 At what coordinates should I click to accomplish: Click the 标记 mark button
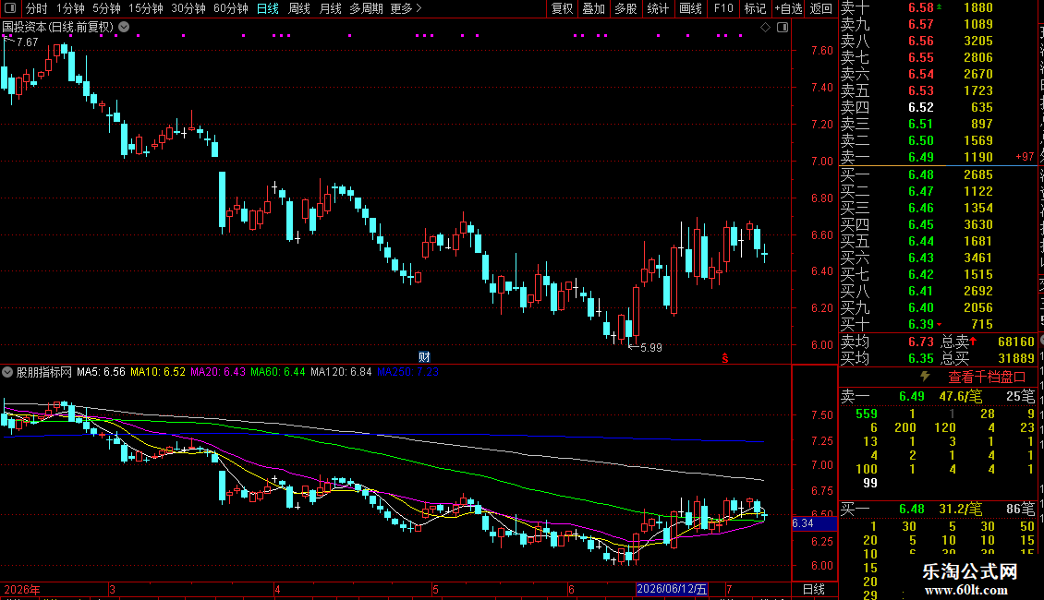(x=755, y=8)
